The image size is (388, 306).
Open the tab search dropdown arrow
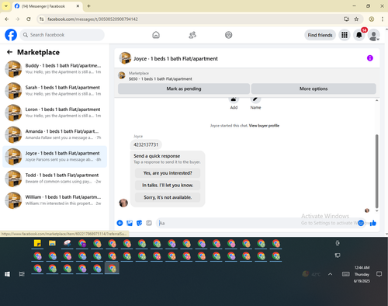pos(6,6)
